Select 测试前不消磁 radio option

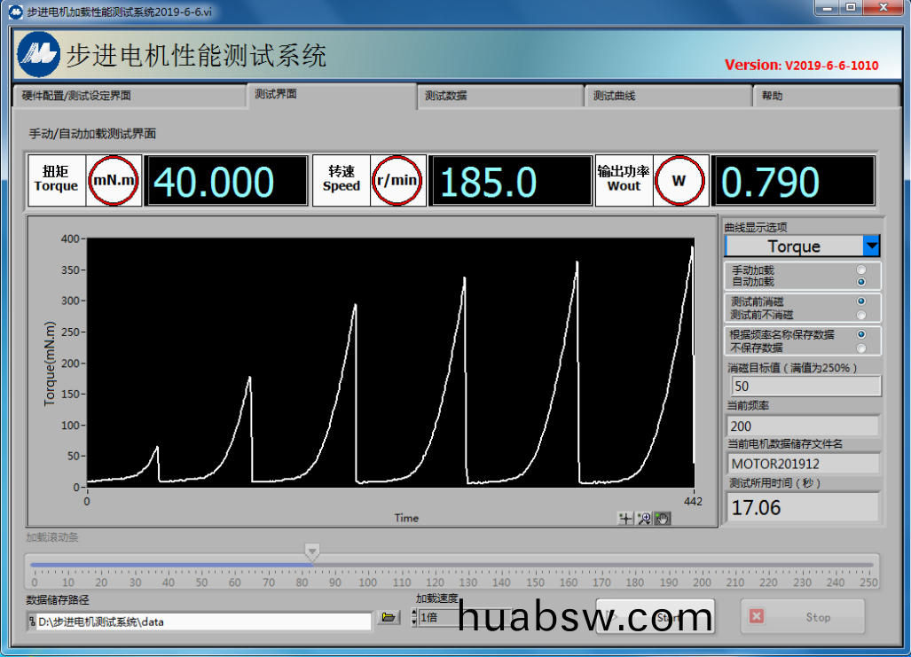click(860, 315)
